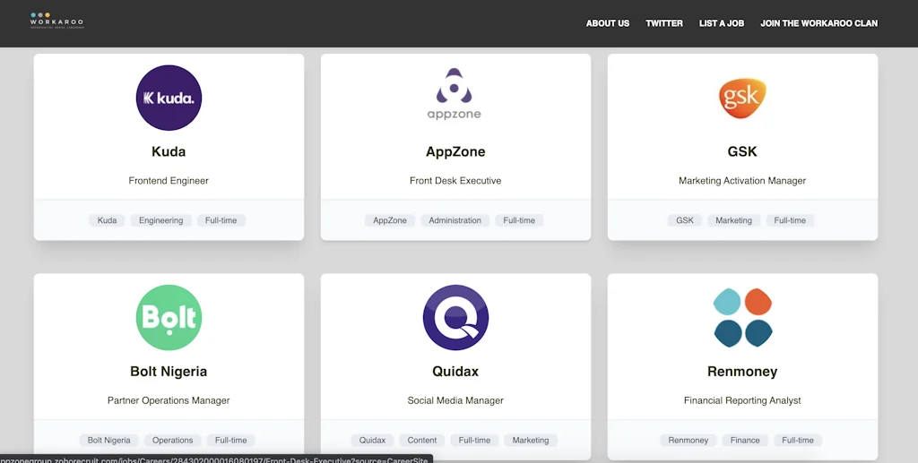Click Full-time tag on Renmoney card
Image resolution: width=918 pixels, height=463 pixels.
(798, 441)
